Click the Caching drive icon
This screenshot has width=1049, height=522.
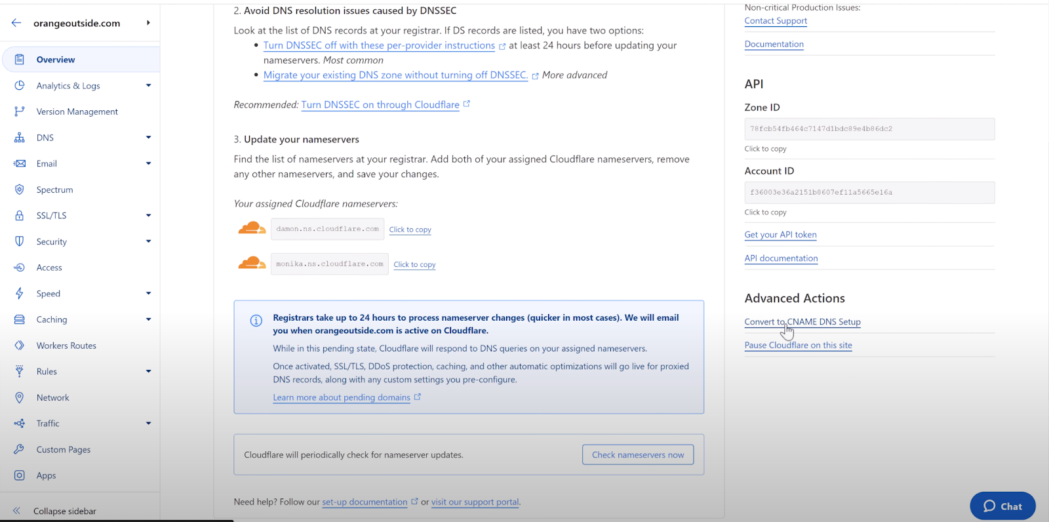(x=20, y=319)
